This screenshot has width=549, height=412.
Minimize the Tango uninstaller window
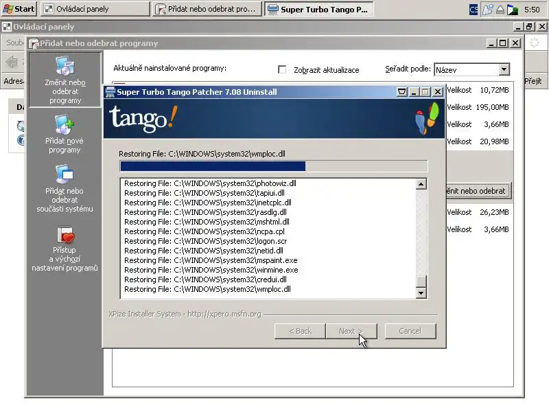click(414, 92)
